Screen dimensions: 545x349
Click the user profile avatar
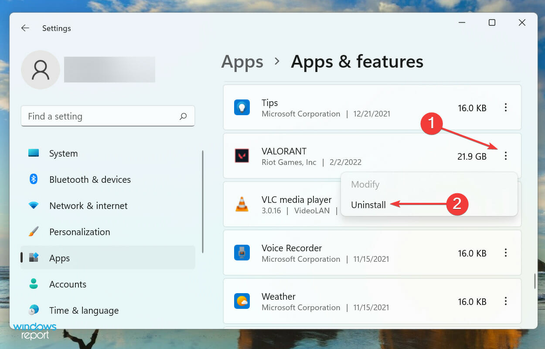pos(41,70)
